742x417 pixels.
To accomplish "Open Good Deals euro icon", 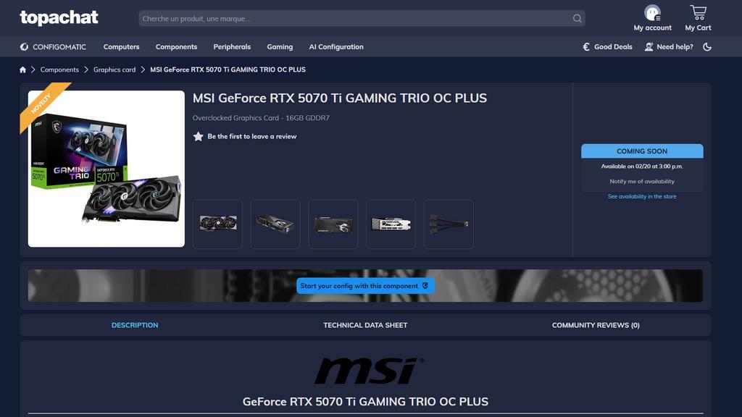I will [585, 47].
